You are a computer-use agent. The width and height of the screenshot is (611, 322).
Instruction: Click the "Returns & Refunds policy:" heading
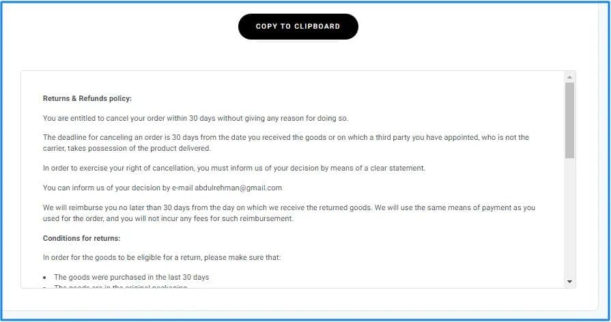(87, 98)
